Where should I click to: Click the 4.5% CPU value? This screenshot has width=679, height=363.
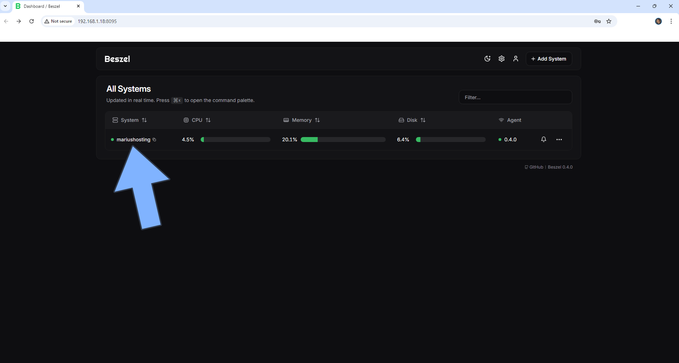[188, 140]
